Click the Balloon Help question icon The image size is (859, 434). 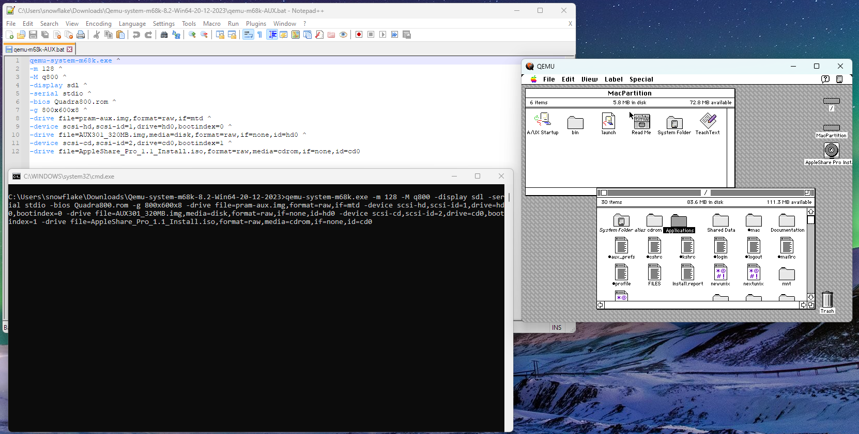(825, 79)
